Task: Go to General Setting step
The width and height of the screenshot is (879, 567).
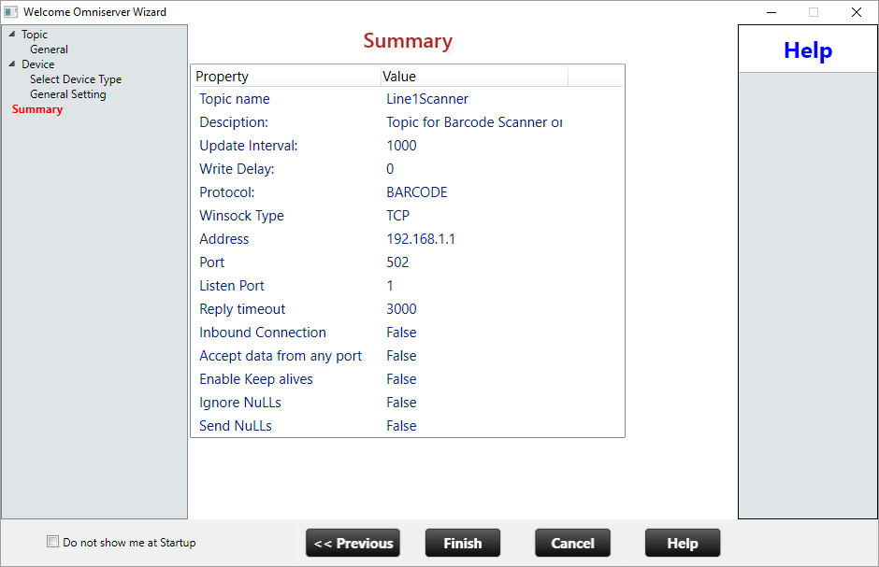Action: (x=67, y=94)
